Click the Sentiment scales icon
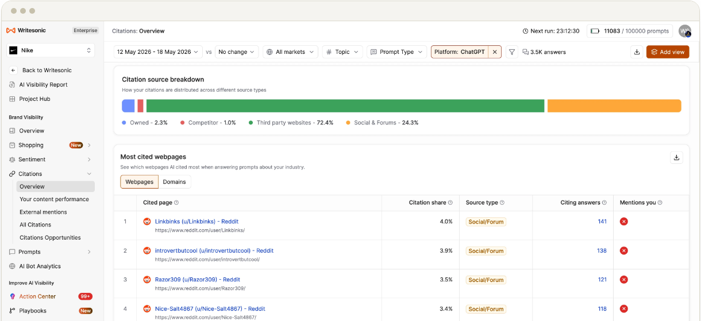 [13, 159]
